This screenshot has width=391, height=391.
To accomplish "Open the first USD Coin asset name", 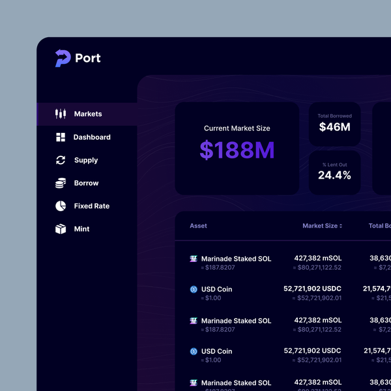I will (x=217, y=289).
